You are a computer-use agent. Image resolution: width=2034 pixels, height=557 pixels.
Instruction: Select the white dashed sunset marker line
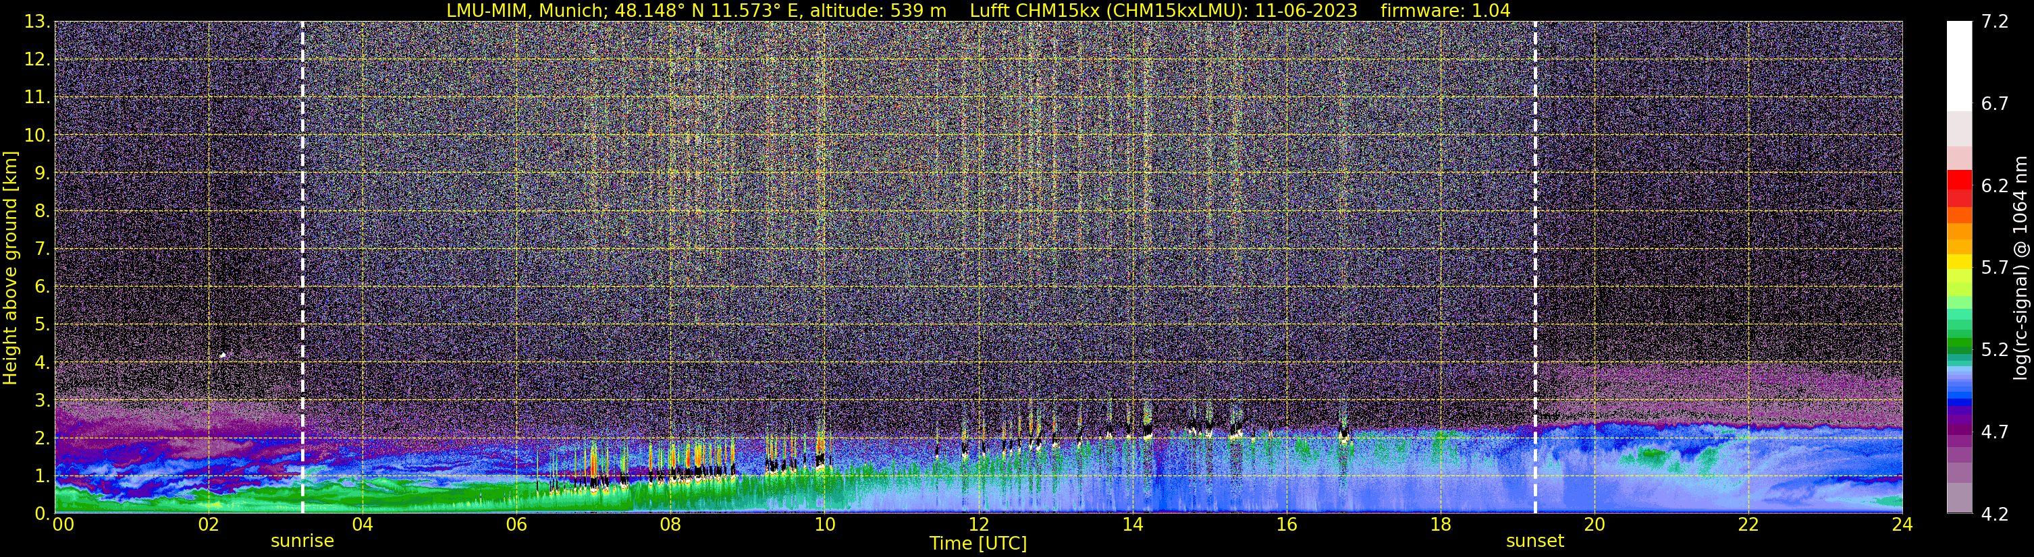tap(1535, 268)
